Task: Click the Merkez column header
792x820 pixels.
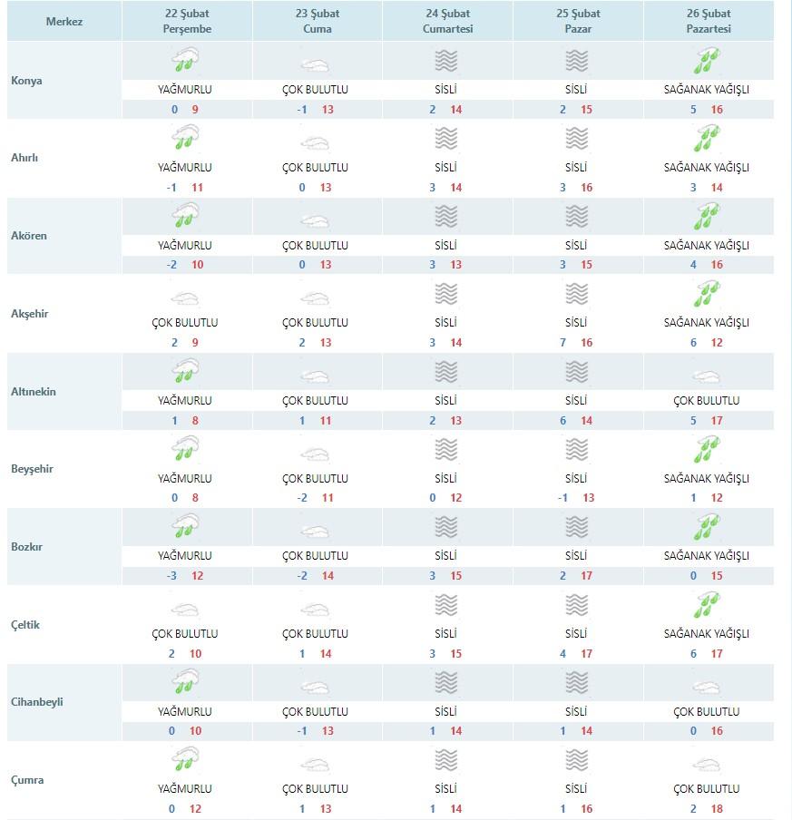Action: coord(64,22)
